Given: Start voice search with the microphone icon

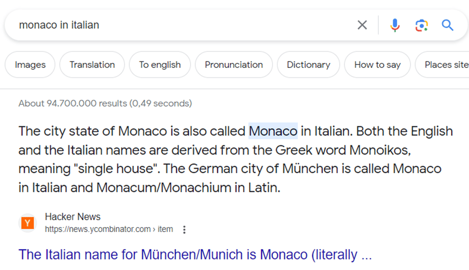Looking at the screenshot, I should [395, 25].
